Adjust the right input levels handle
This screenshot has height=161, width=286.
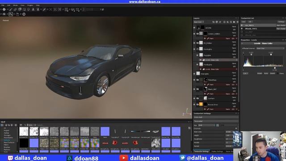point(271,55)
